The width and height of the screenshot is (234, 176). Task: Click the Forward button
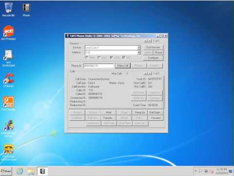[x=155, y=118]
